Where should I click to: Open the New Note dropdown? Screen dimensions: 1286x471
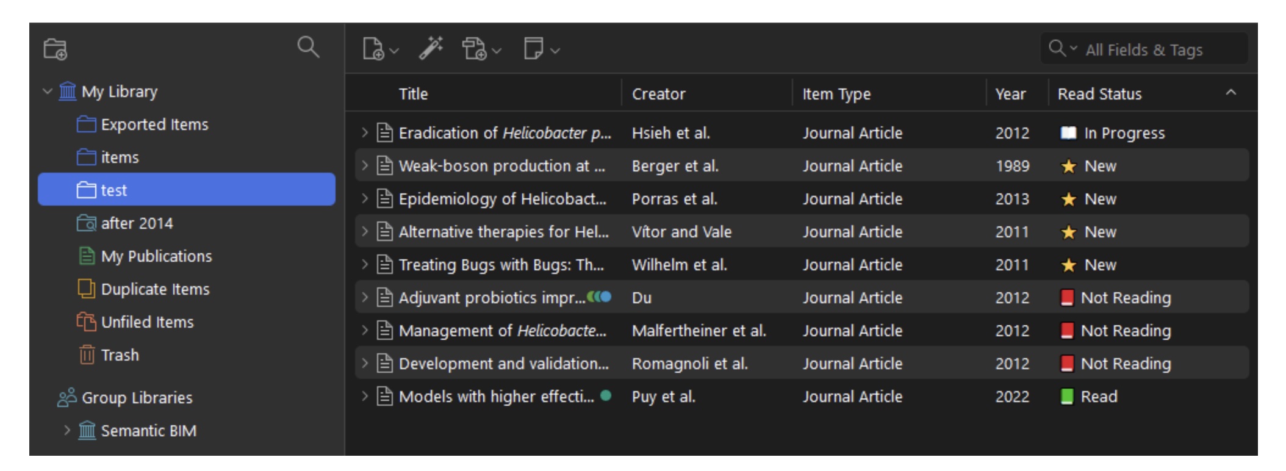(541, 49)
